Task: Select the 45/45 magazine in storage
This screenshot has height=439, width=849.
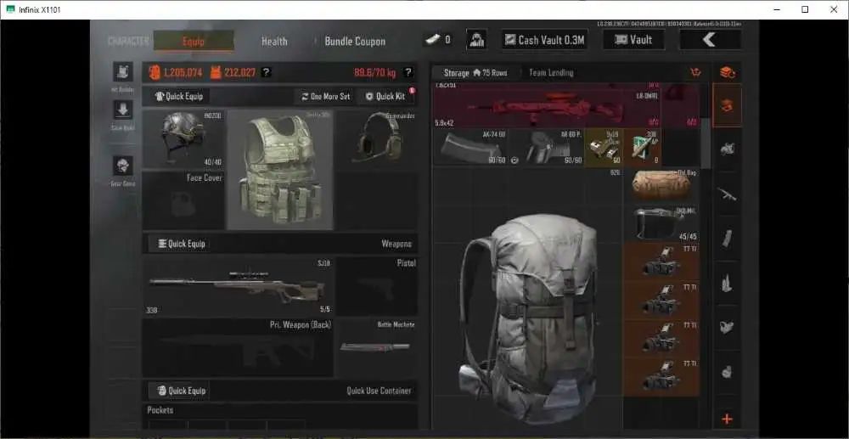Action: click(x=661, y=223)
